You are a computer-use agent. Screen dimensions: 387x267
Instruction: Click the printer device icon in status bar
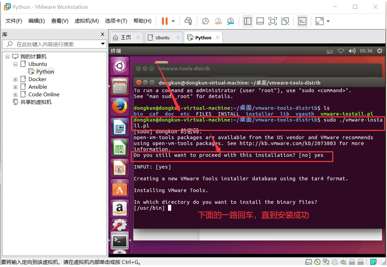[x=335, y=262]
